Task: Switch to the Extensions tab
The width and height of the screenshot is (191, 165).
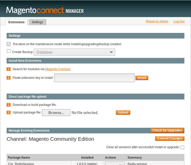Action: point(17,22)
